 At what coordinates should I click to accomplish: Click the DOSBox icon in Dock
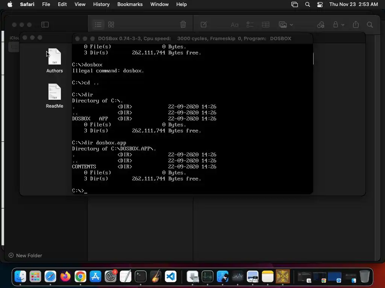point(283,276)
